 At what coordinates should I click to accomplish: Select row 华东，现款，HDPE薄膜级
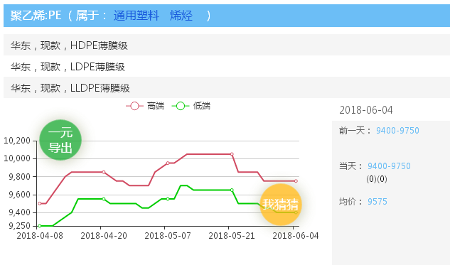(x=227, y=45)
